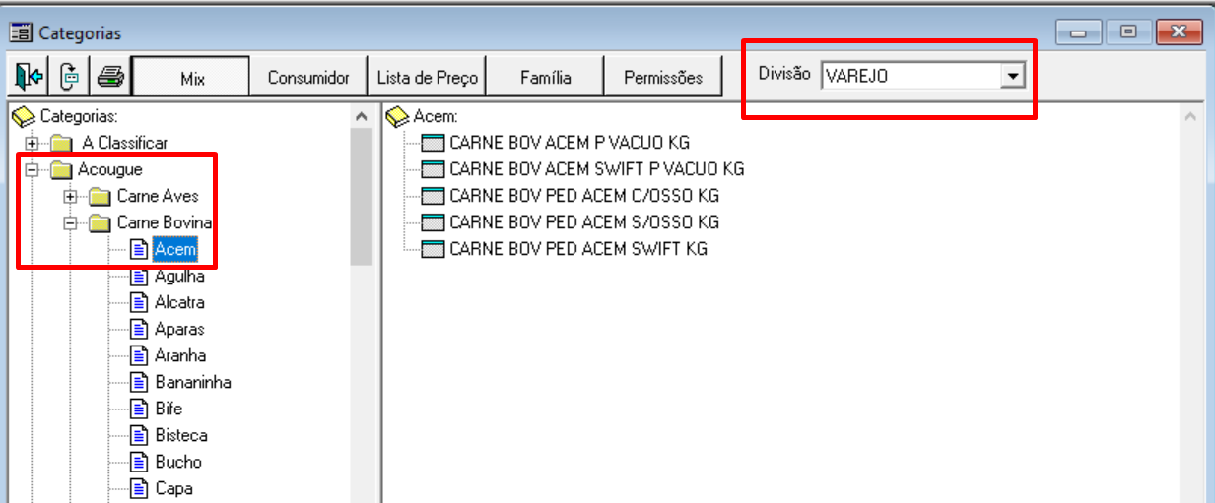This screenshot has height=503, width=1215.
Task: Select the Bananinha category
Action: click(x=193, y=382)
